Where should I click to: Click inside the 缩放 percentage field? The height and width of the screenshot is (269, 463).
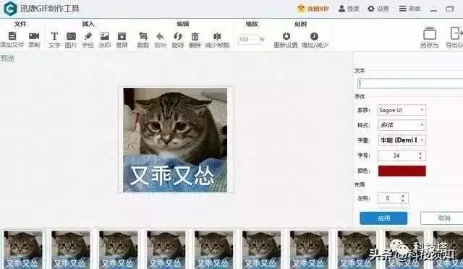coord(248,39)
